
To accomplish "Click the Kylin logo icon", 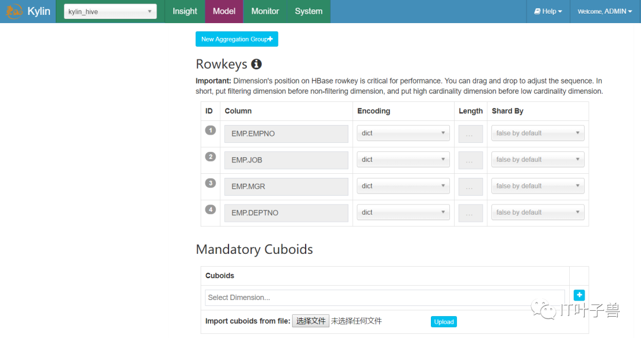I will [x=14, y=11].
